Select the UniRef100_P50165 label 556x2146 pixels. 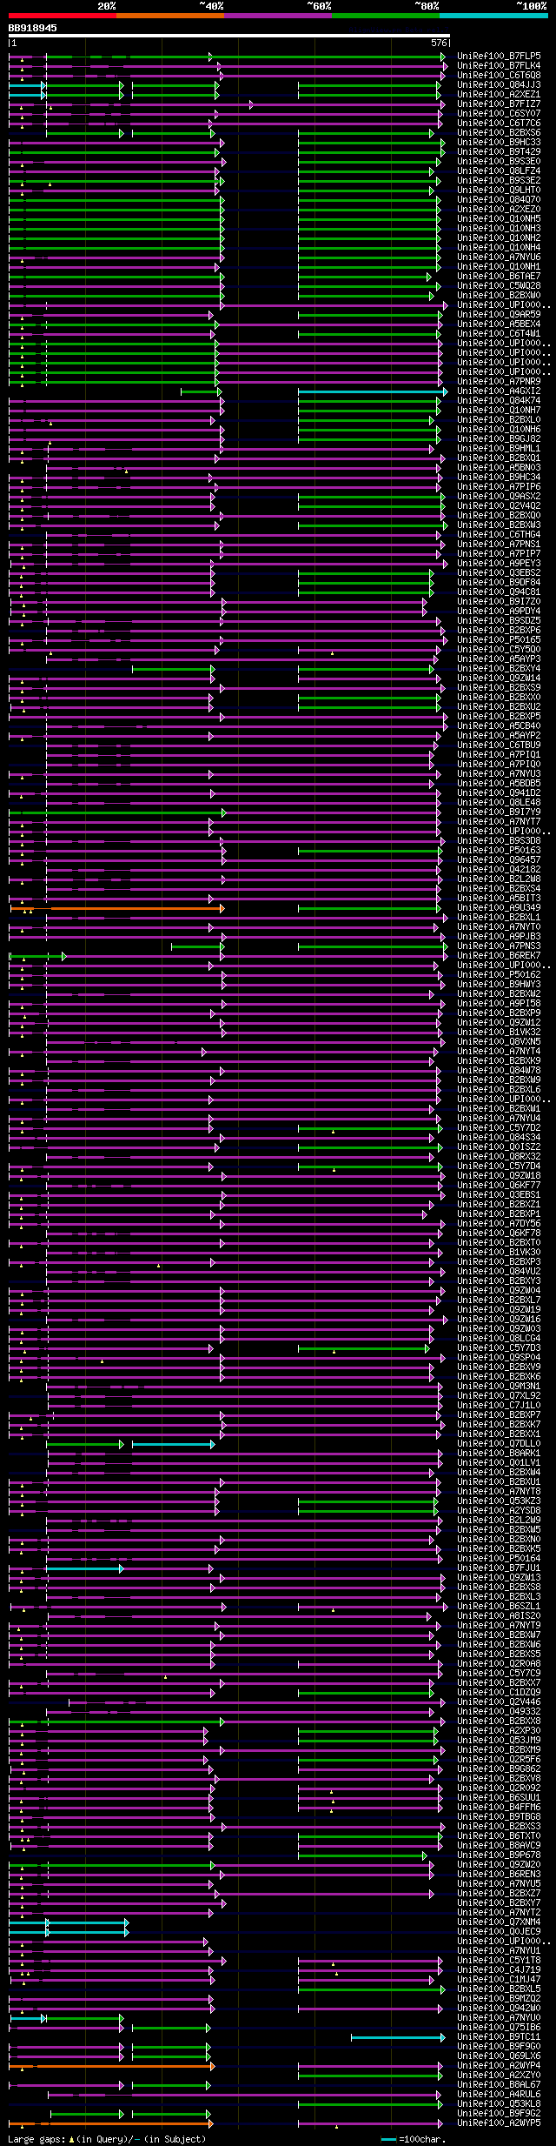[499, 639]
